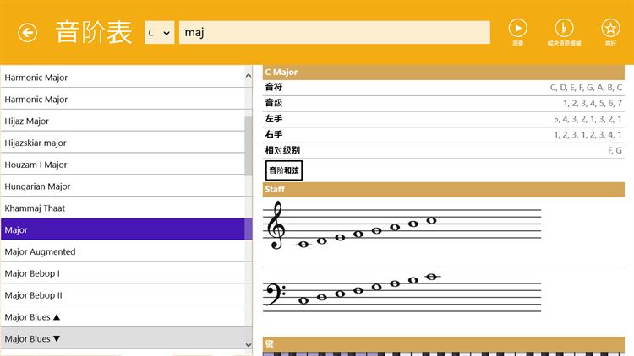Click the scale search field containing maj
Screen dimensions: 634x356
tap(335, 32)
